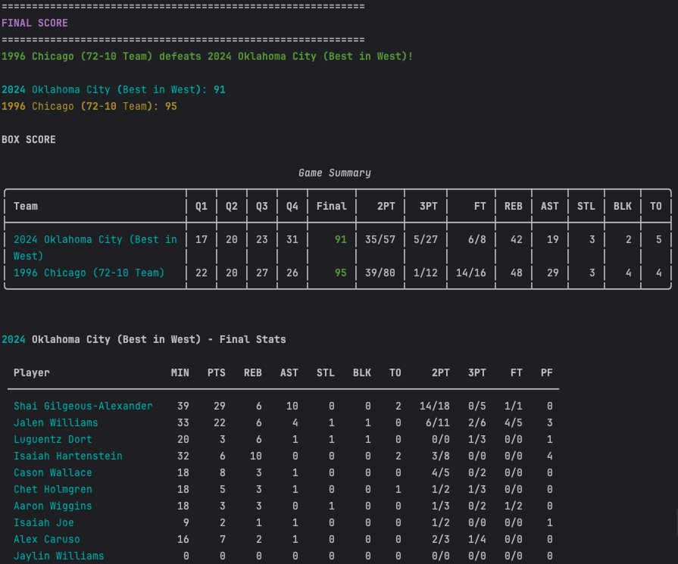The height and width of the screenshot is (564, 678).
Task: Click the Oklahoma City Final Stats heading
Action: [x=144, y=340]
